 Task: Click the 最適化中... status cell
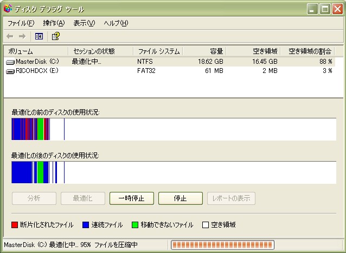pos(86,62)
